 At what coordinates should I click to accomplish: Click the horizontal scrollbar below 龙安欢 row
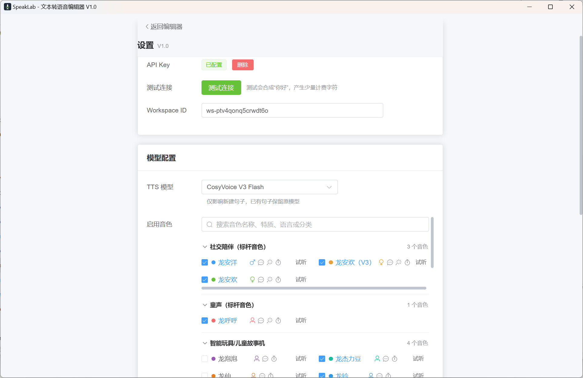(314, 288)
